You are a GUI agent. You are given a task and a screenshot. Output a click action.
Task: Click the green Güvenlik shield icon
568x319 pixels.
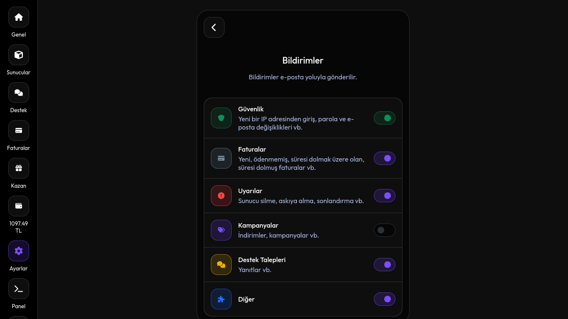tap(221, 118)
